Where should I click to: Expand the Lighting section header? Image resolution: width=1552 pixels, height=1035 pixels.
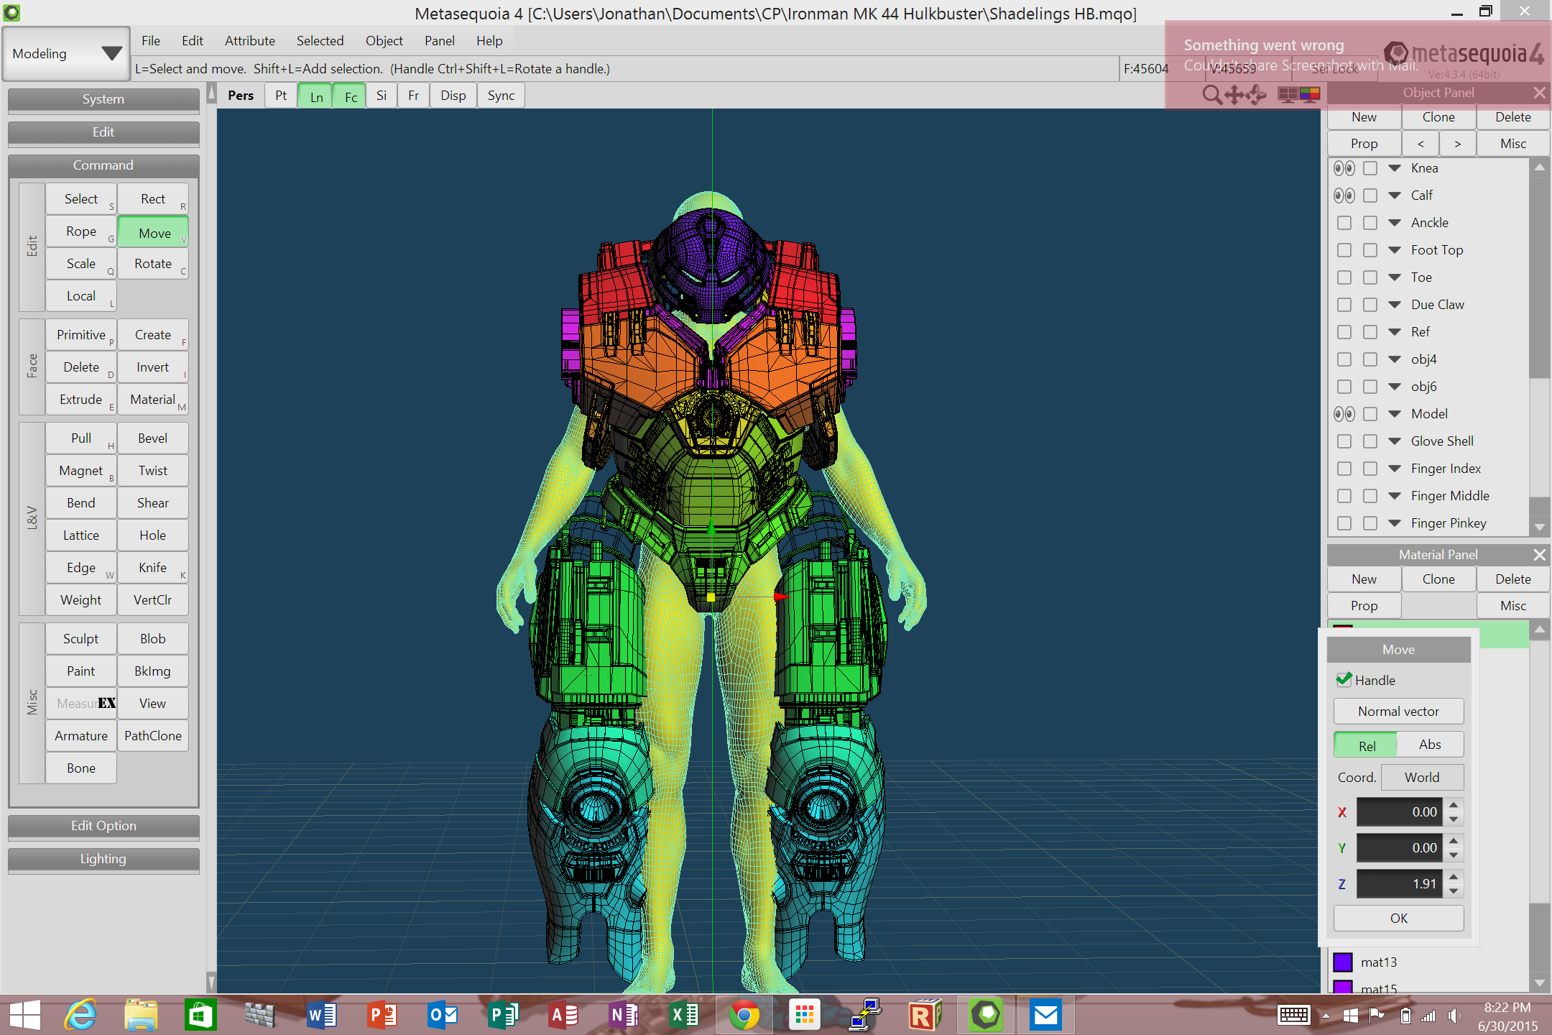[x=103, y=859]
